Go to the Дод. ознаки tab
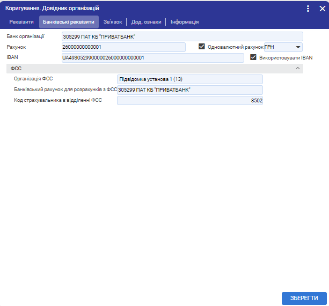Screen dimensions: 329x306 coord(147,22)
